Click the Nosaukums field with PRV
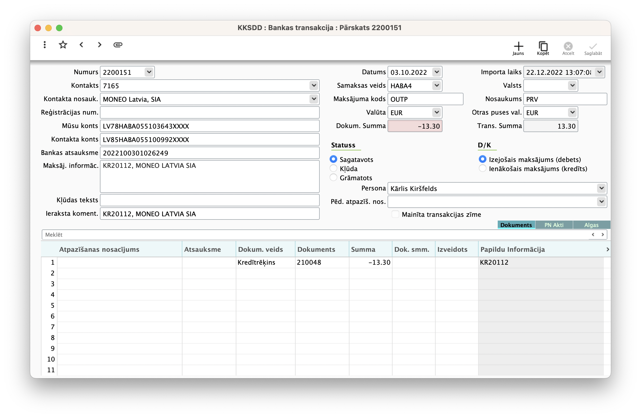 565,99
